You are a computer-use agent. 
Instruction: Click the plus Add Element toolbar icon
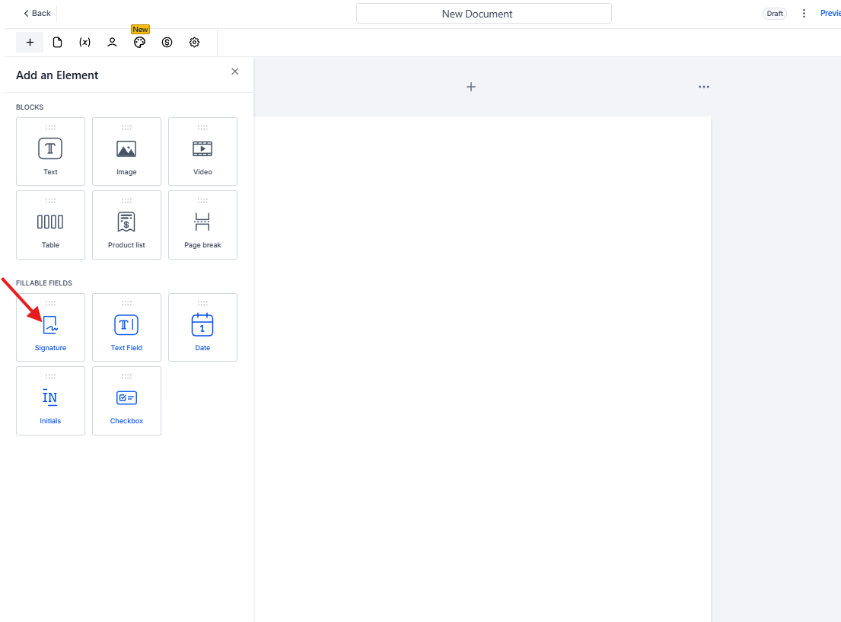pyautogui.click(x=30, y=43)
